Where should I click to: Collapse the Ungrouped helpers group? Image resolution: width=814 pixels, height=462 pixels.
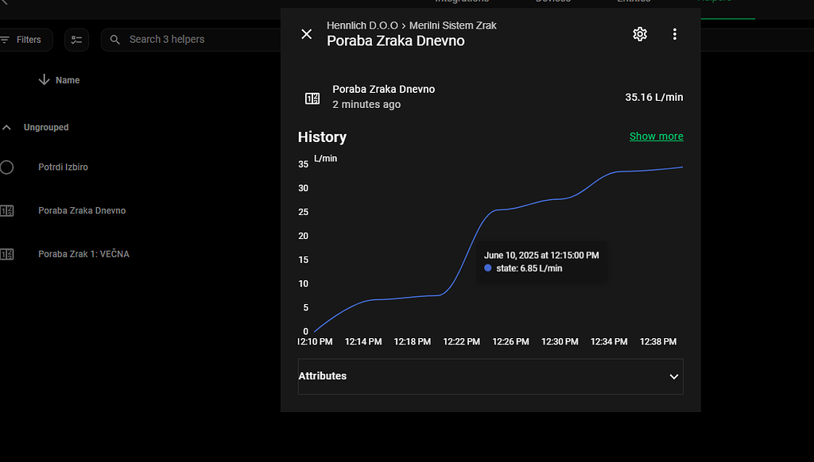(6, 127)
